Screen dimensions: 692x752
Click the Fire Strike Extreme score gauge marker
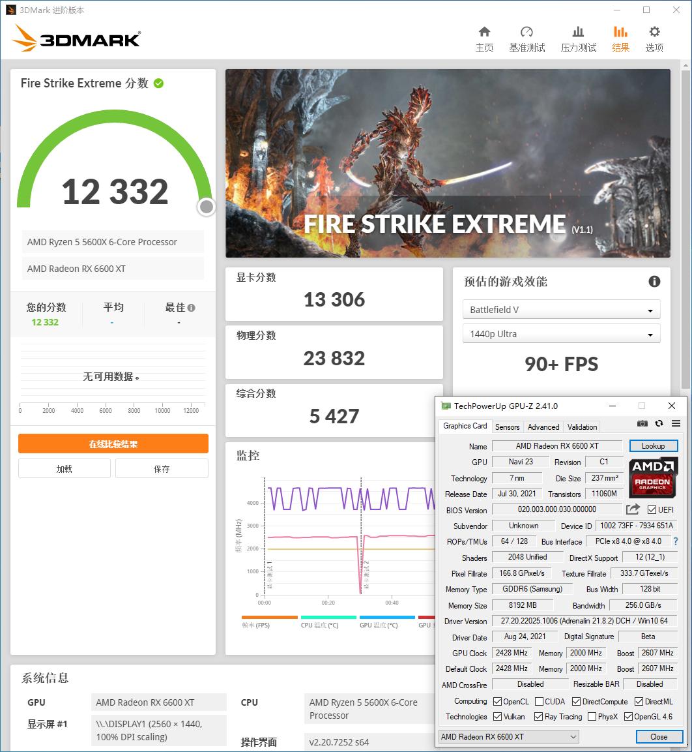coord(206,207)
